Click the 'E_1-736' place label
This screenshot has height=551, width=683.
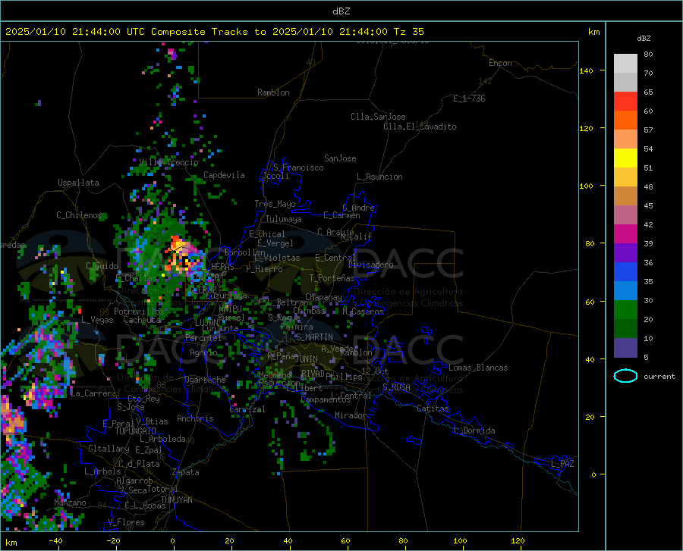[x=469, y=99]
